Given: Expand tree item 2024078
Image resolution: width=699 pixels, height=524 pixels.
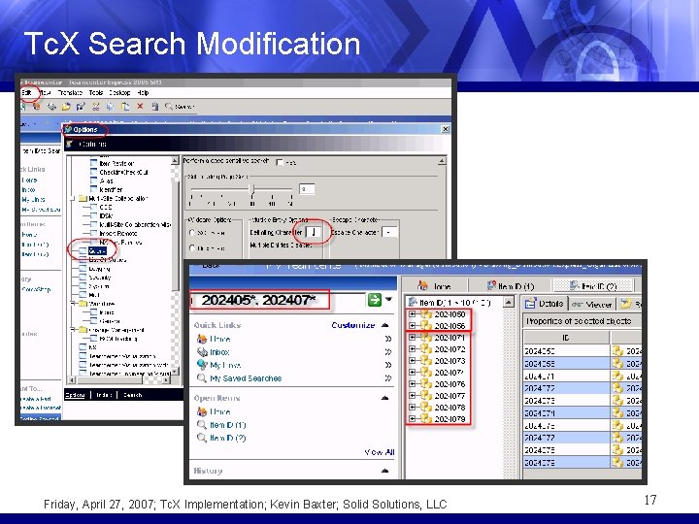Looking at the screenshot, I should pyautogui.click(x=413, y=407).
